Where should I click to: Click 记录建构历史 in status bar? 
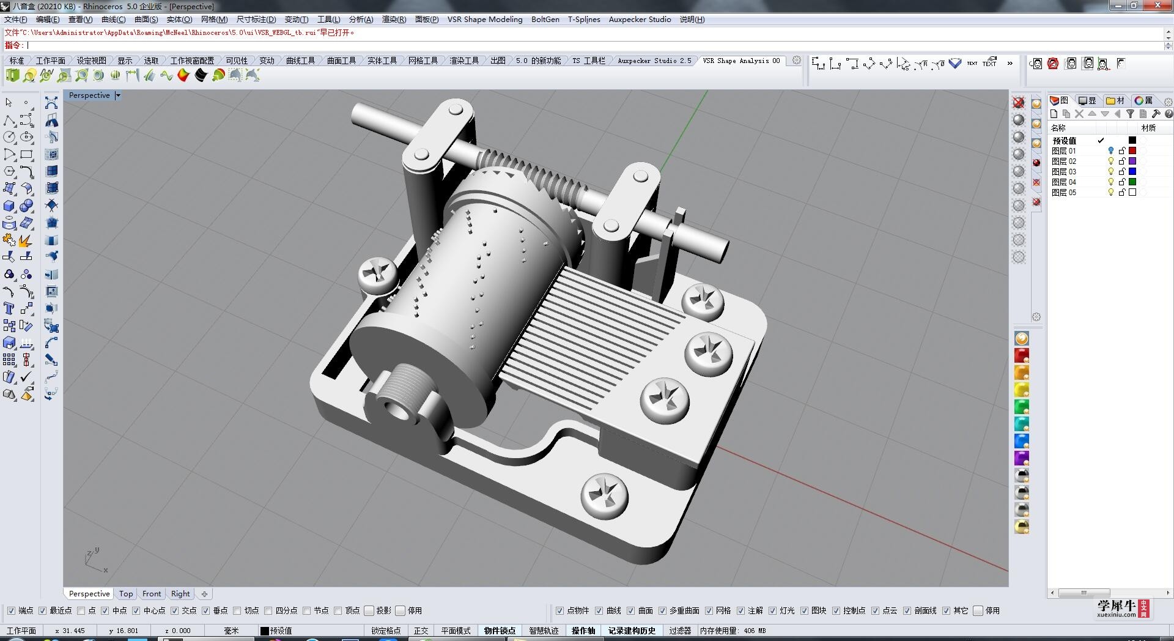[632, 631]
